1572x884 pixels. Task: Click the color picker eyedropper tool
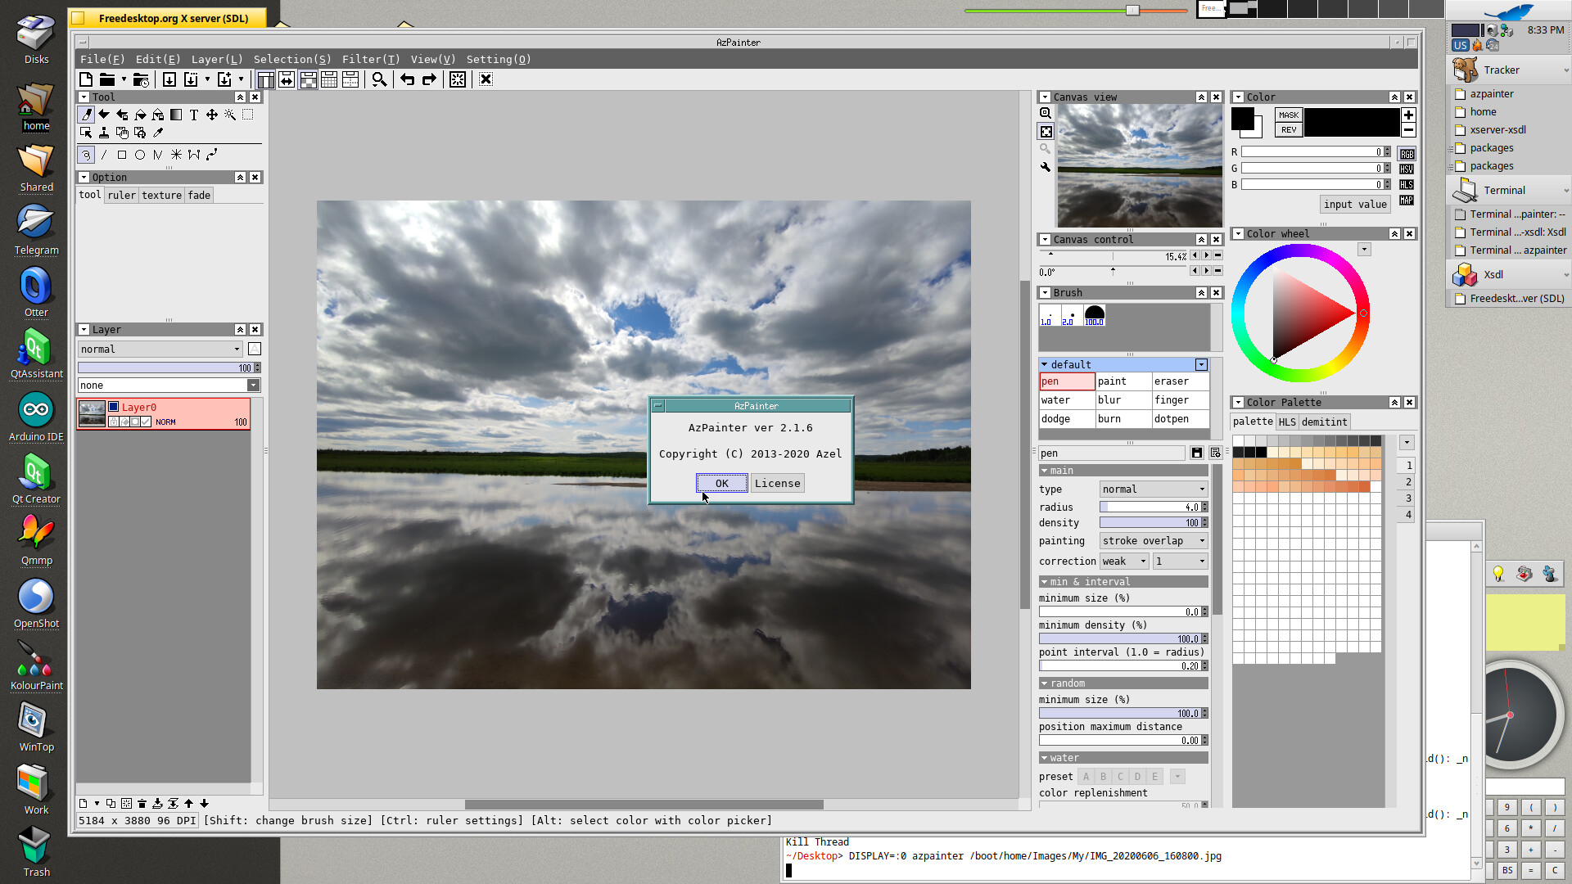[158, 132]
